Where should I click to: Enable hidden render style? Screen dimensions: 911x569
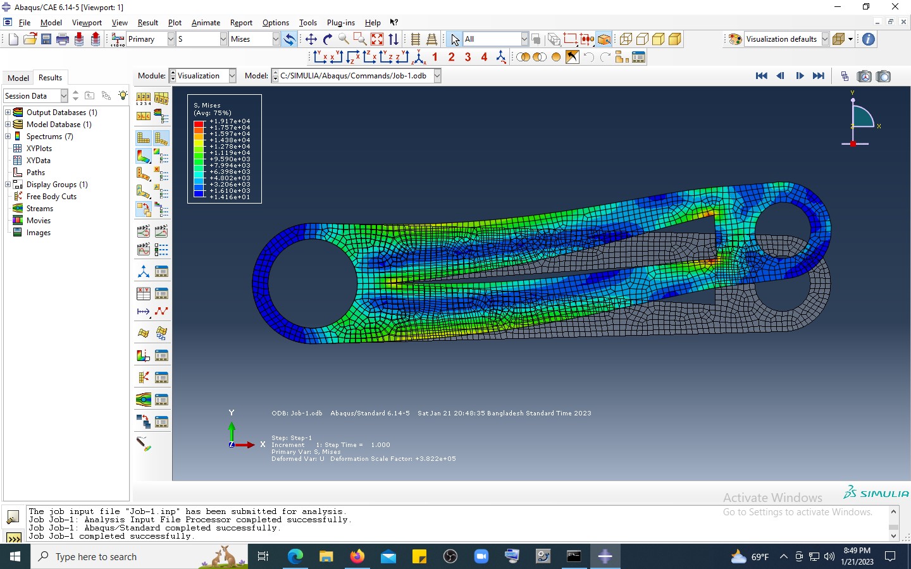tap(642, 39)
